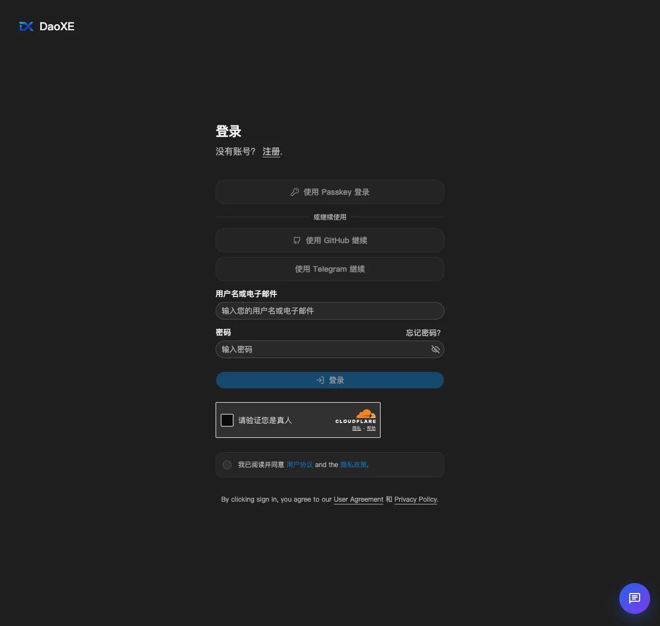The height and width of the screenshot is (626, 660).
Task: Open the Privacy Policy link
Action: point(416,499)
